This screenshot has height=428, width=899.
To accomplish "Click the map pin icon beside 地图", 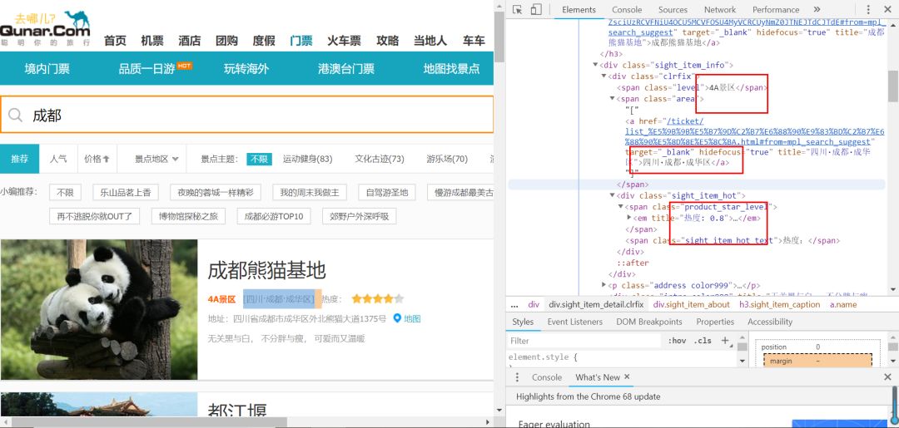I will tap(397, 318).
